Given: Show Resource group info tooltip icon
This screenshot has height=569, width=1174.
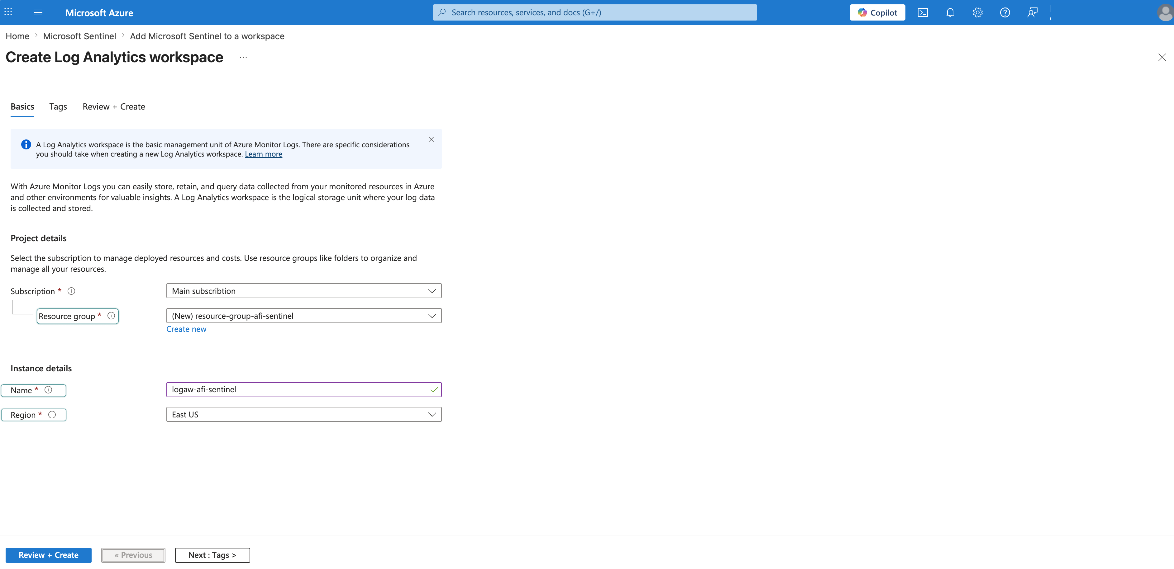Looking at the screenshot, I should [x=111, y=316].
